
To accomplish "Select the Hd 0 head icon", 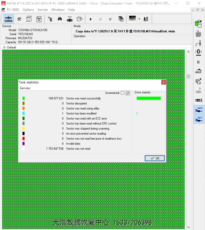I will (x=198, y=110).
